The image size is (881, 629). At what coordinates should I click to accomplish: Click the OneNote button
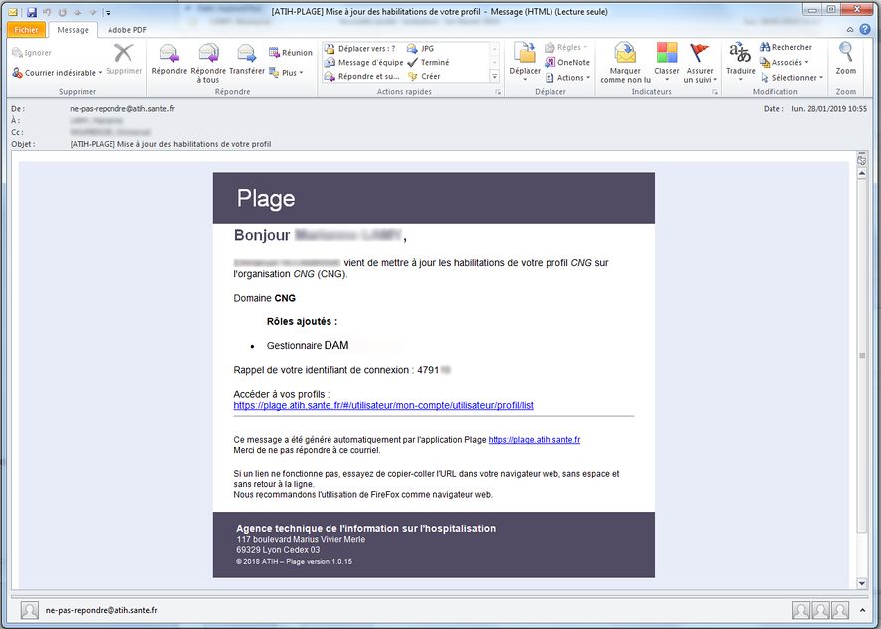click(x=567, y=63)
